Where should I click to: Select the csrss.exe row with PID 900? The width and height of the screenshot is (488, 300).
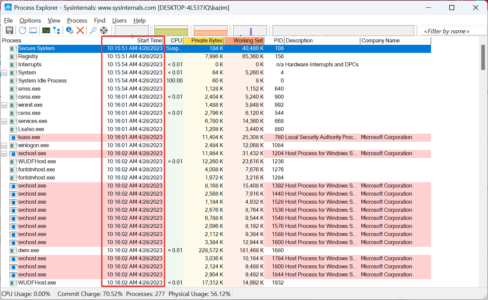tap(216, 97)
